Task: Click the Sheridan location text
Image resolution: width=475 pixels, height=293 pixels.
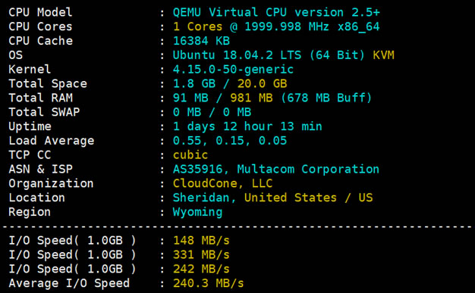Action: [x=201, y=198]
